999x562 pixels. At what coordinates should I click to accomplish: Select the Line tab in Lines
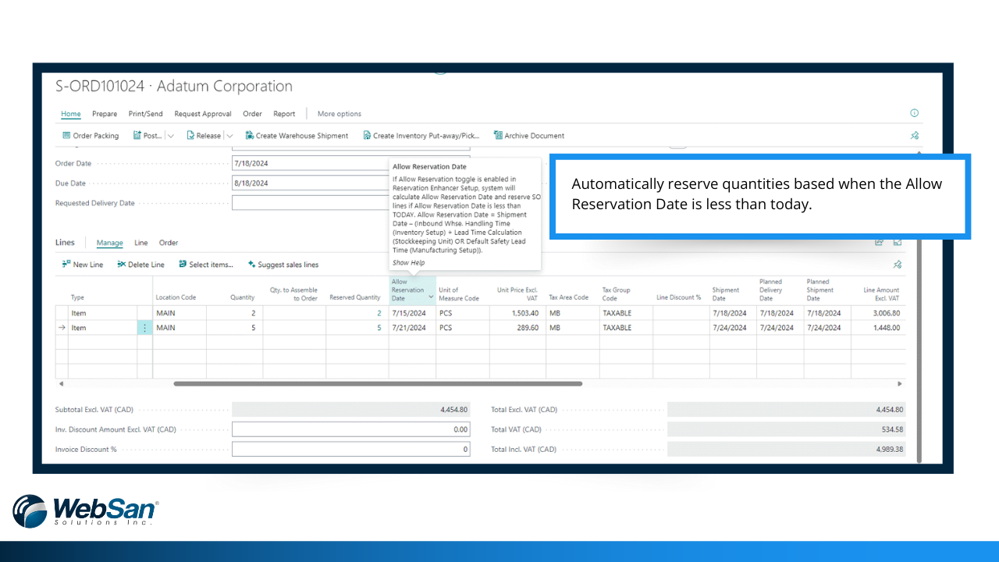[140, 243]
